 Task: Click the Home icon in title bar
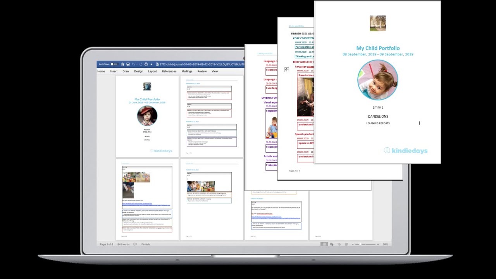point(123,64)
